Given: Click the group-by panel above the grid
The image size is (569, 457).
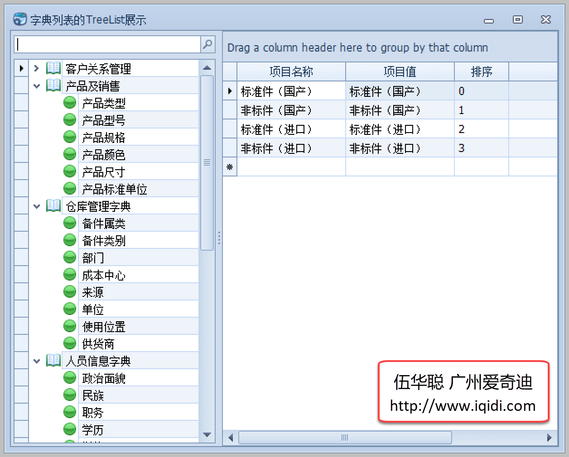Looking at the screenshot, I should 390,47.
